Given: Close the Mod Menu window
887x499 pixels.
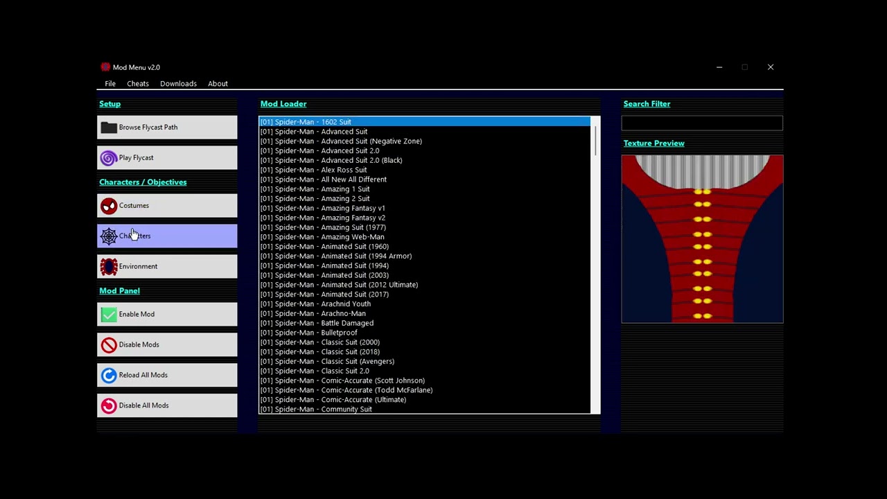Looking at the screenshot, I should coord(771,67).
